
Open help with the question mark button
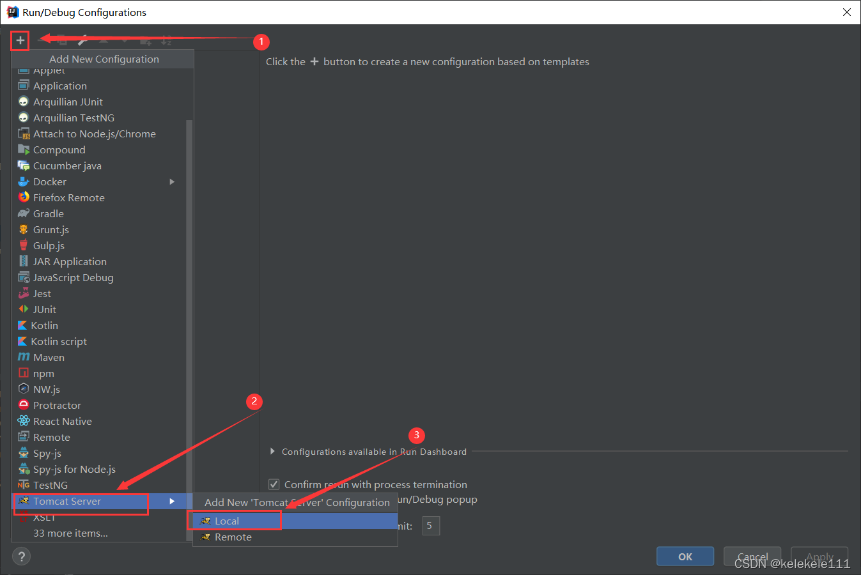pyautogui.click(x=21, y=556)
